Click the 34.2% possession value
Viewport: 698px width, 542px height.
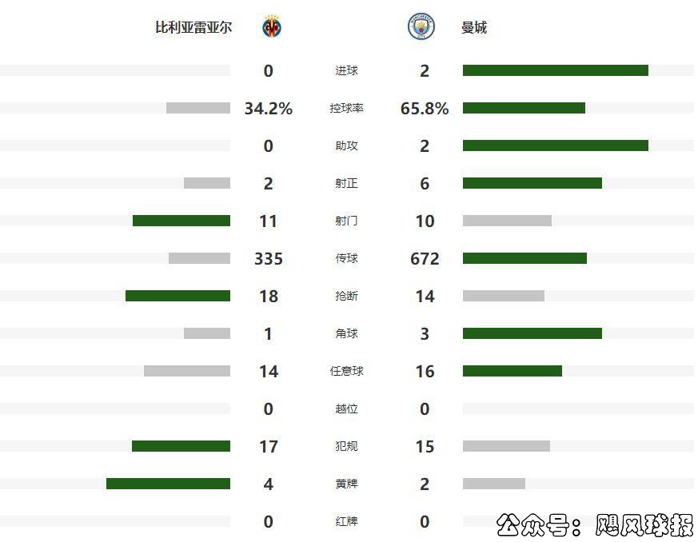click(268, 108)
